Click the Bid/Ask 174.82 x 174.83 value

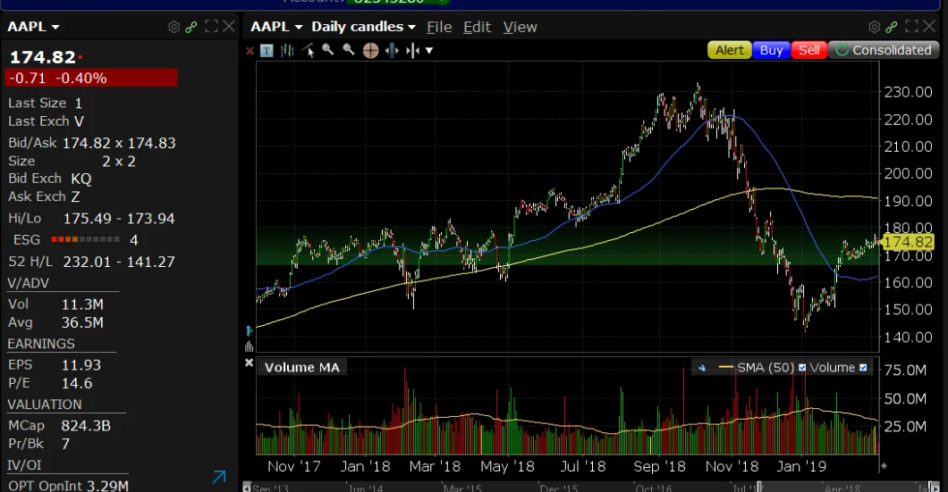click(x=119, y=143)
